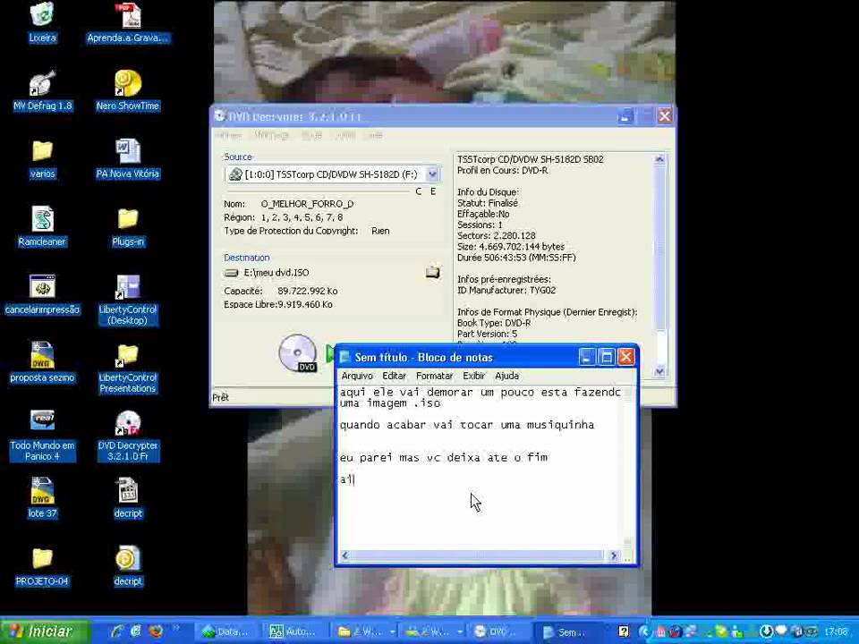Switch to the Data... taskbar window
The height and width of the screenshot is (644, 859).
point(225,631)
